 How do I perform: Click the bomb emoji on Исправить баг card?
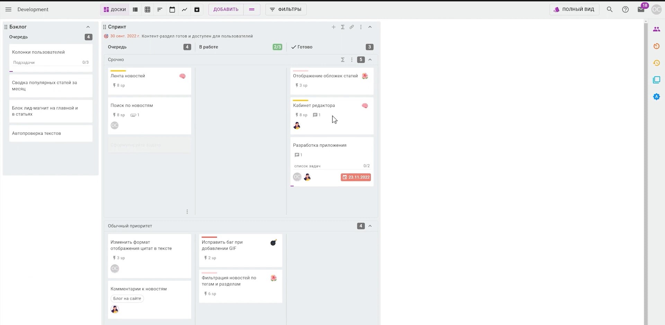point(274,243)
